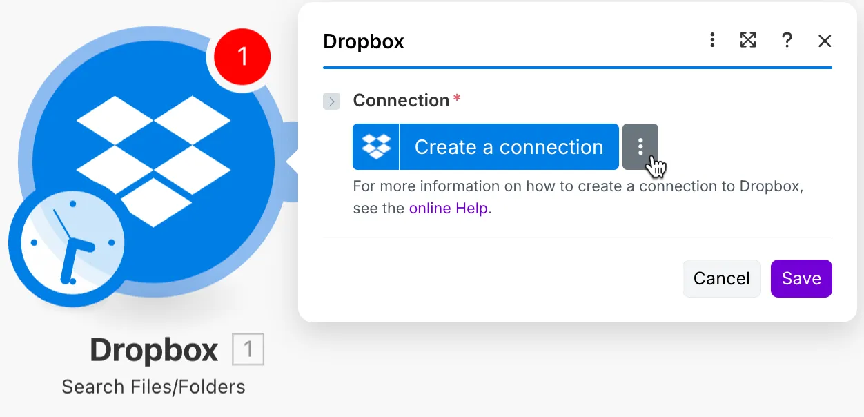The height and width of the screenshot is (417, 864).
Task: Save the Dropbox module settings
Action: pos(801,278)
